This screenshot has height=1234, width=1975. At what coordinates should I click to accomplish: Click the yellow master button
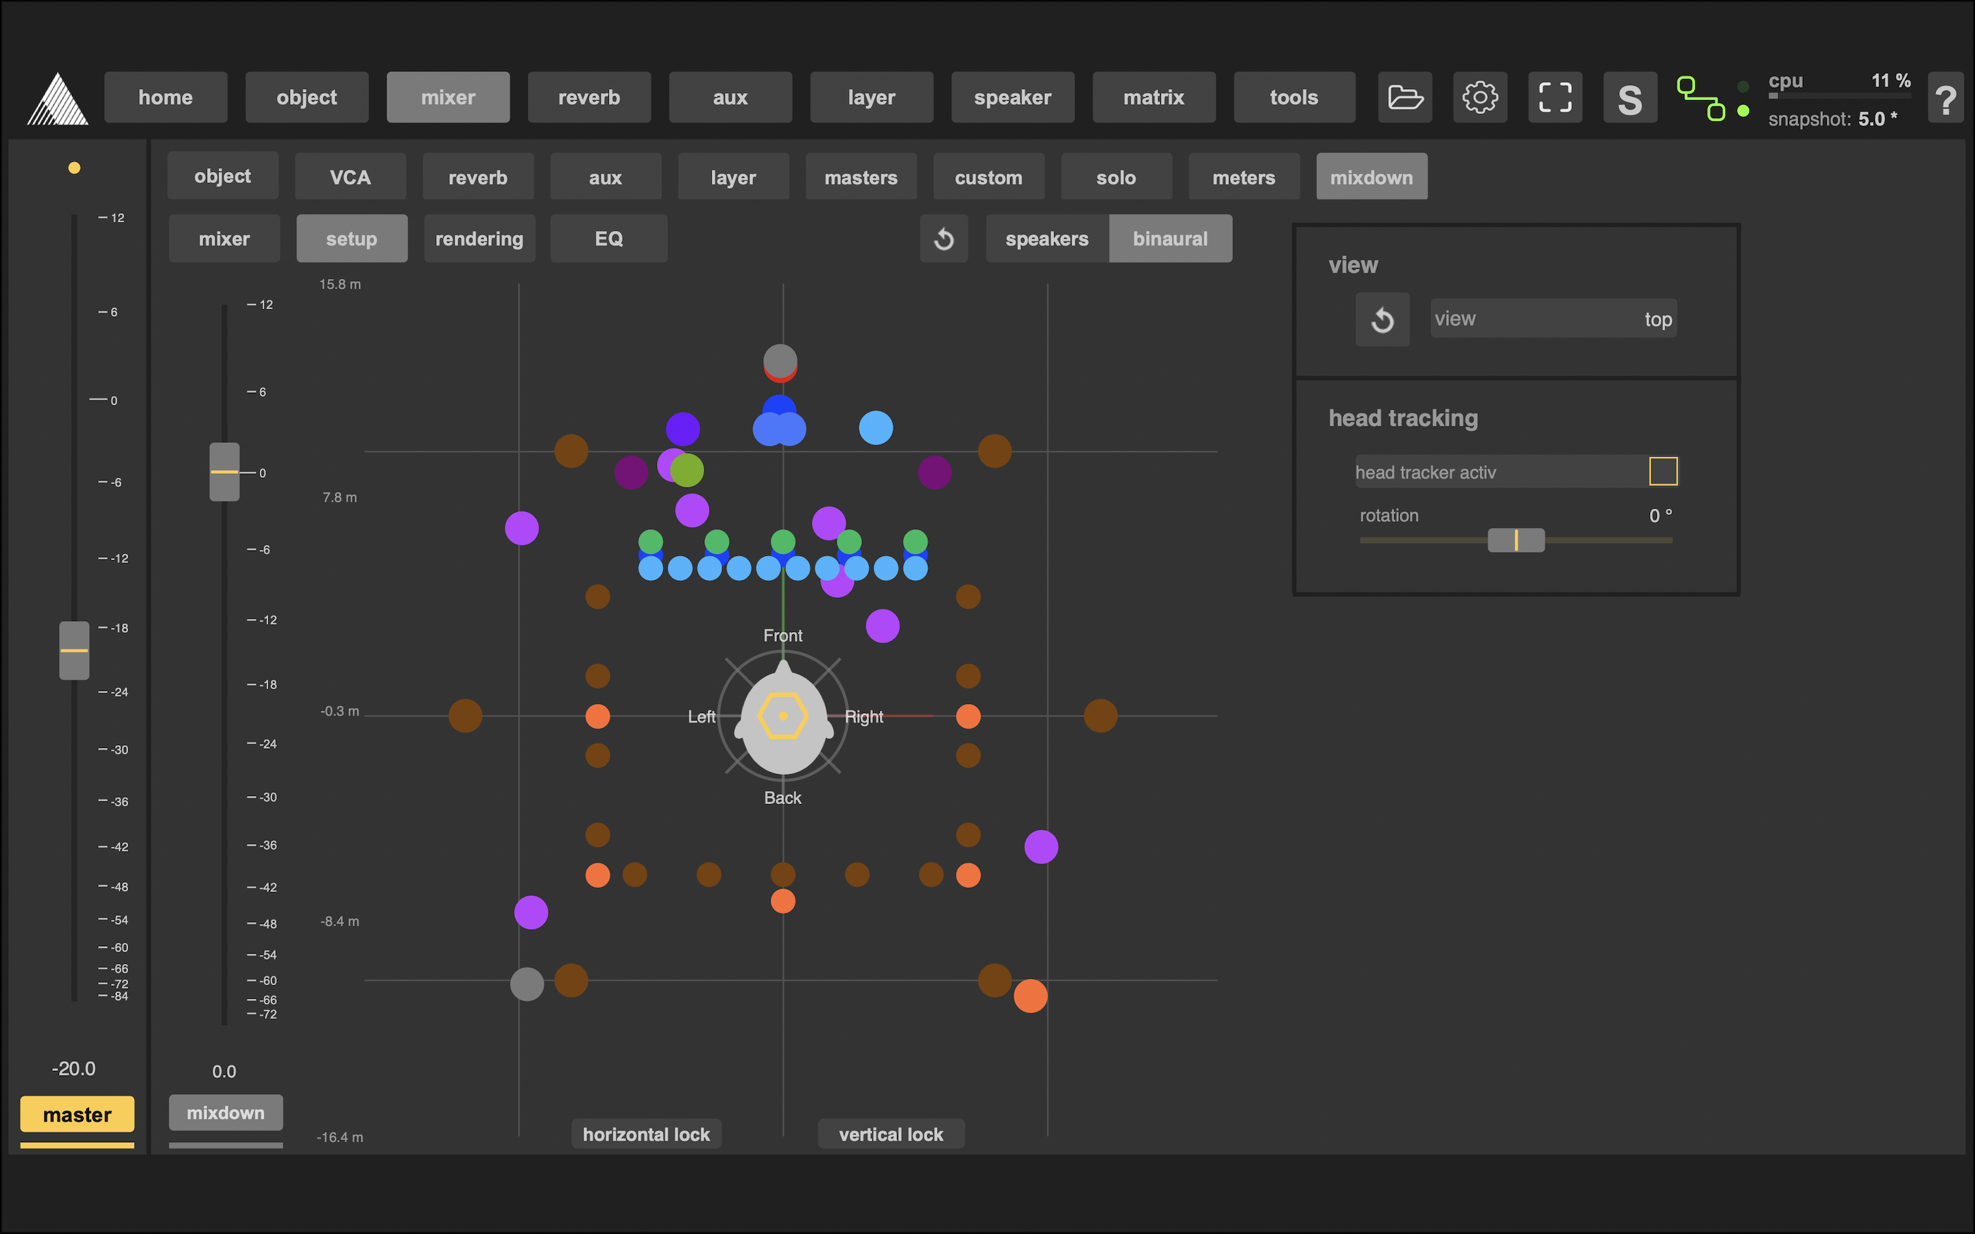pyautogui.click(x=77, y=1114)
